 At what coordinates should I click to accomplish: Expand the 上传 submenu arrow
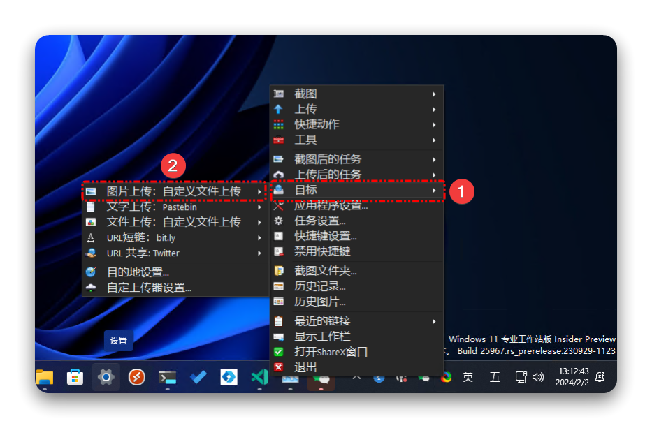[x=434, y=110]
